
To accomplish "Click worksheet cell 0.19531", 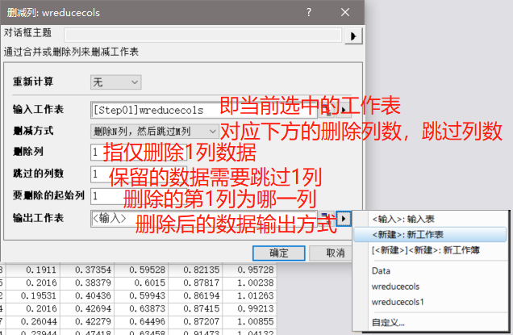I will click(x=33, y=295).
